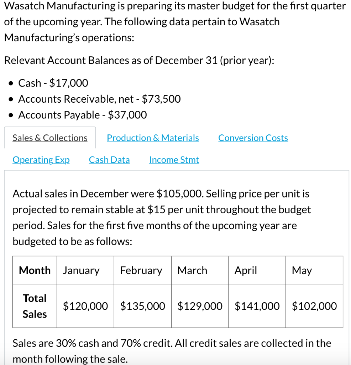
Task: Click the $135,000 February sales cell
Action: coord(142,306)
